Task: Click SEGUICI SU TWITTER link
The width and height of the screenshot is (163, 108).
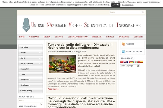Action: (134, 52)
